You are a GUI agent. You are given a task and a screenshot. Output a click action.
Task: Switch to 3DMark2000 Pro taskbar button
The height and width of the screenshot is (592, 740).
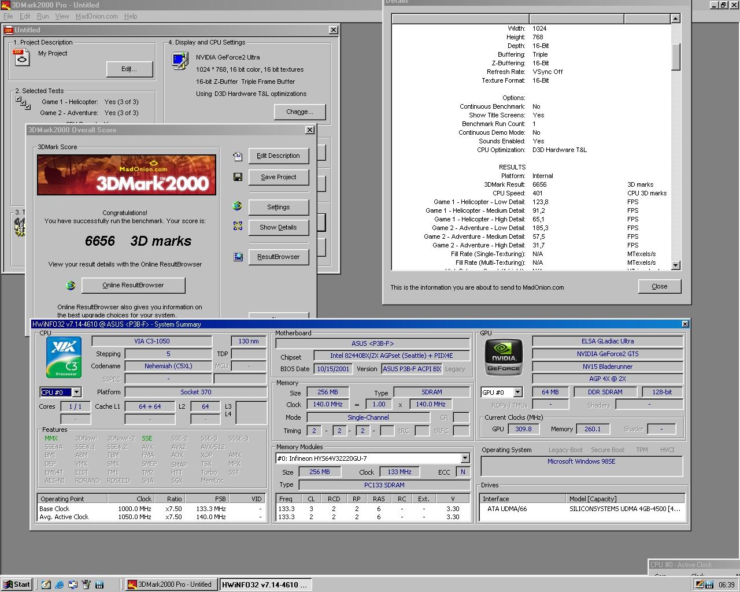(171, 584)
